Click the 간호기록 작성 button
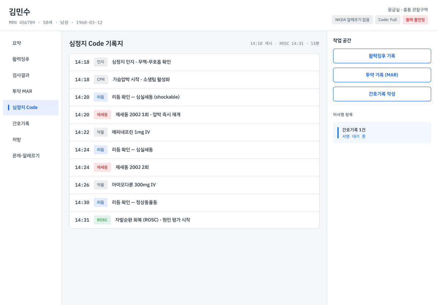 [382, 94]
